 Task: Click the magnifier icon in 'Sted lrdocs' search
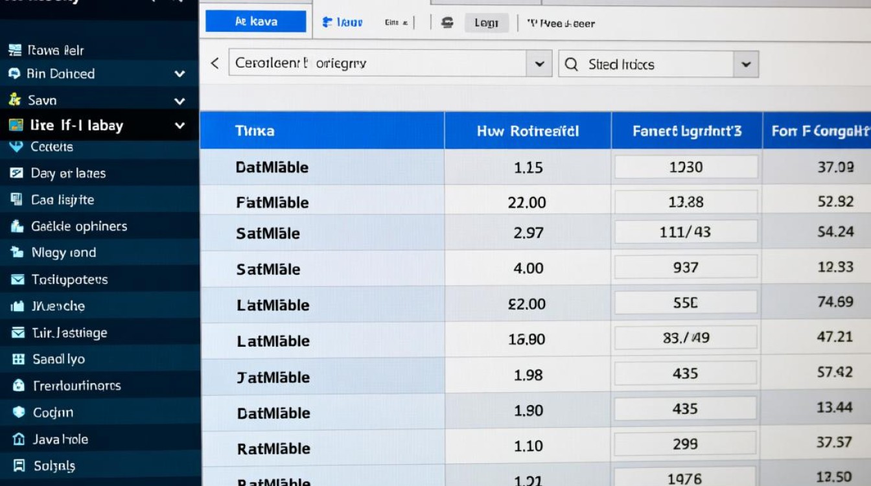(572, 64)
